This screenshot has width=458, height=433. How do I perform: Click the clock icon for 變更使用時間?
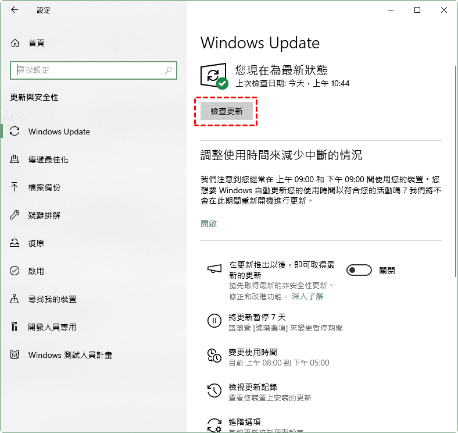[x=214, y=356]
